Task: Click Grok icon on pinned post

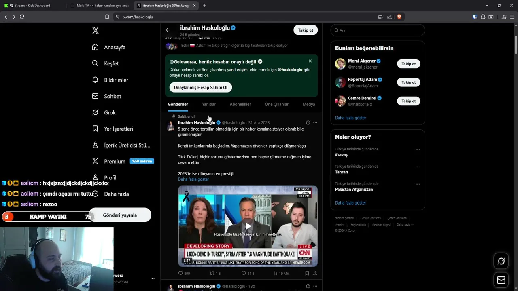Action: [308, 122]
